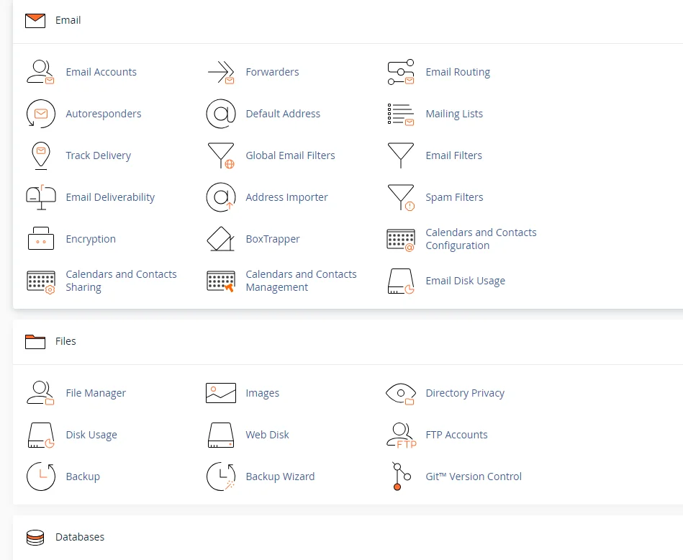
Task: Click the Backup Wizard label
Action: tap(280, 476)
